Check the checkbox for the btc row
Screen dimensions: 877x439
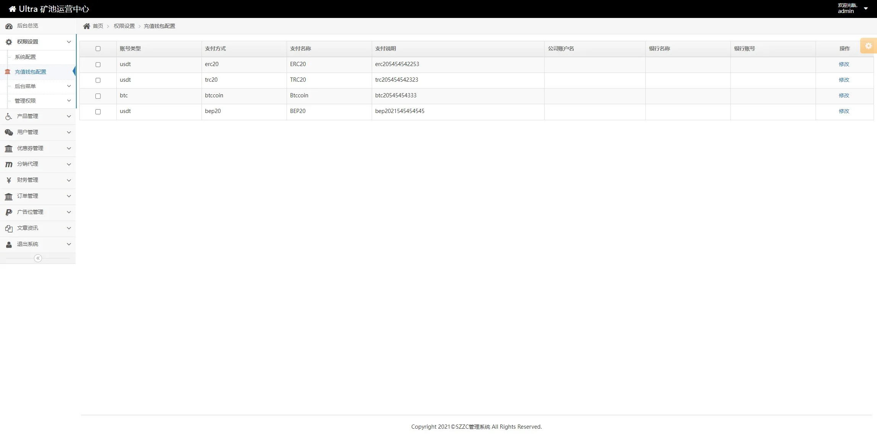click(98, 96)
